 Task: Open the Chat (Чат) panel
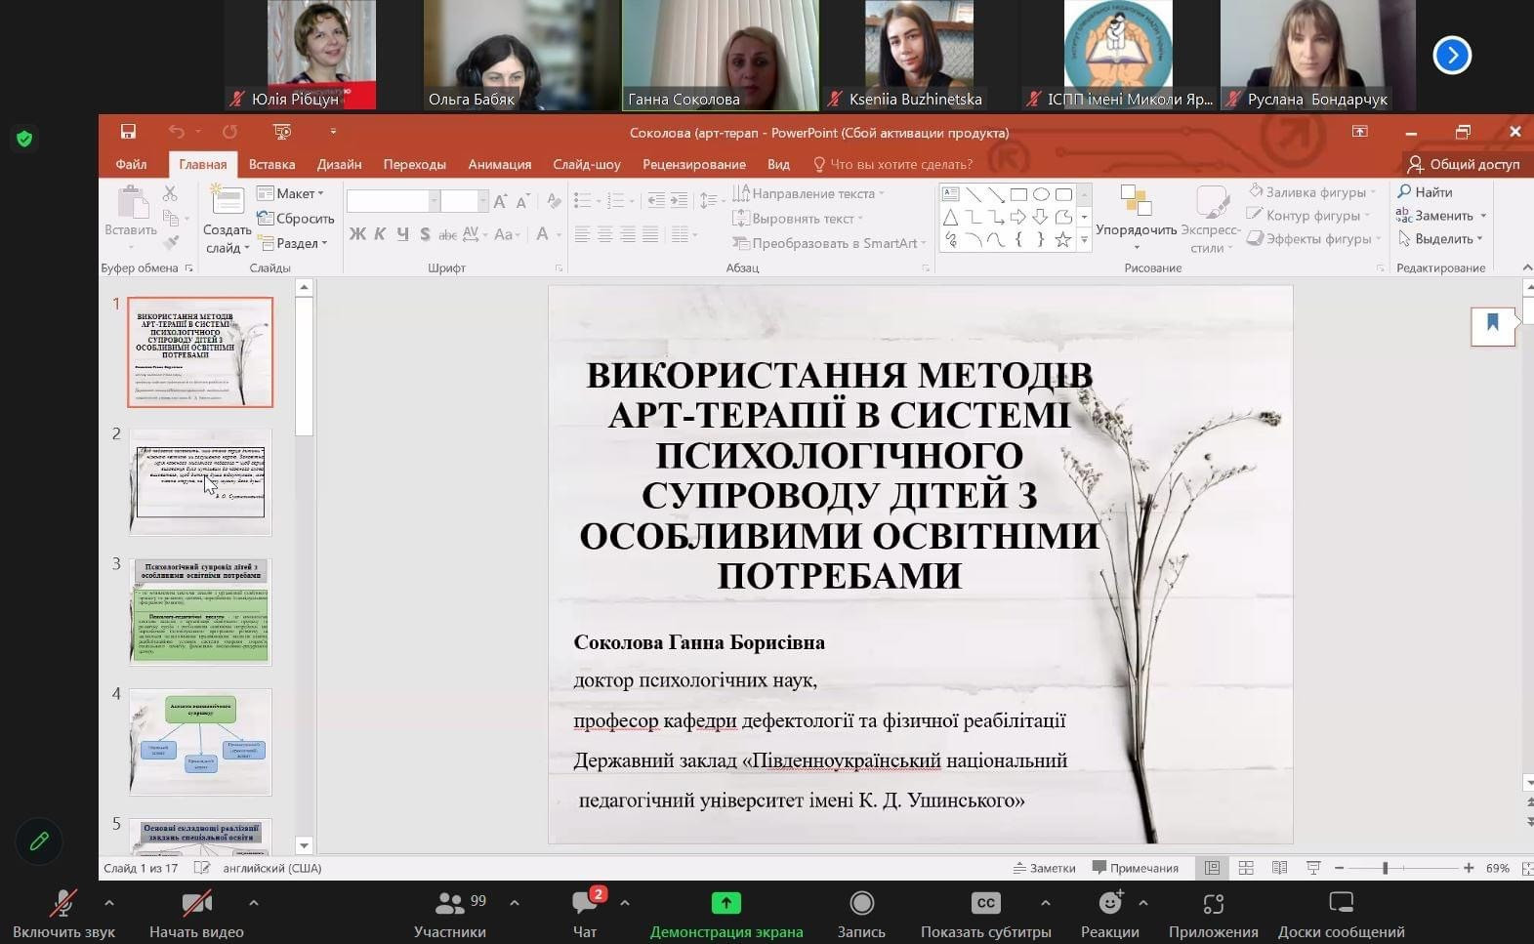[586, 903]
